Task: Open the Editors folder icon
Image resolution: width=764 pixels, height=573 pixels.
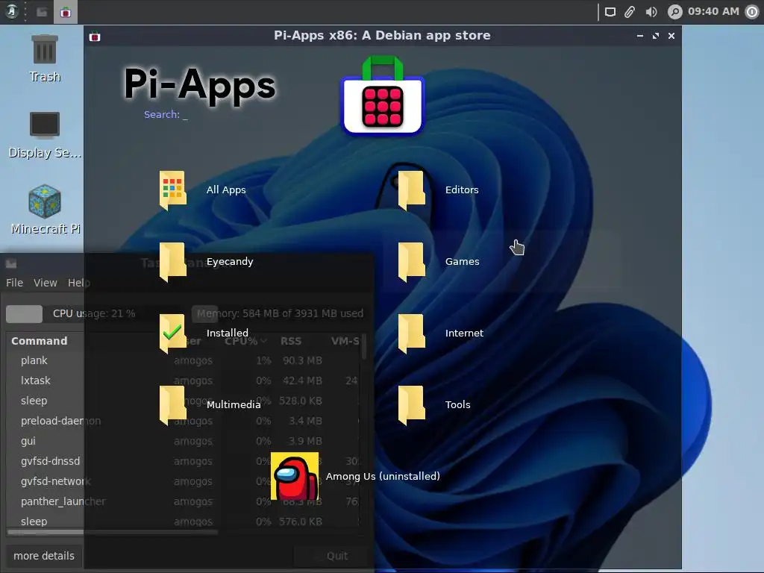Action: (x=412, y=190)
